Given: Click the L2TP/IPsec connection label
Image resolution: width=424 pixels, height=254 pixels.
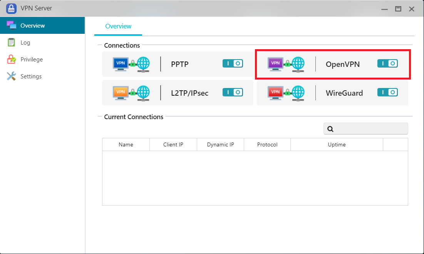Looking at the screenshot, I should click(189, 93).
